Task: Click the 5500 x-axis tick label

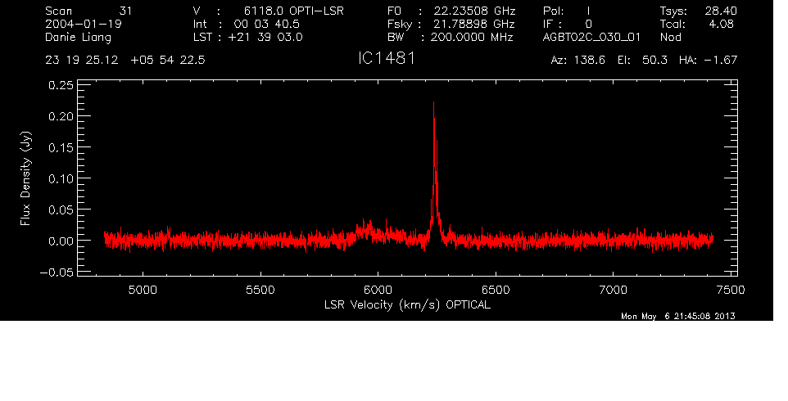Action: (x=260, y=290)
